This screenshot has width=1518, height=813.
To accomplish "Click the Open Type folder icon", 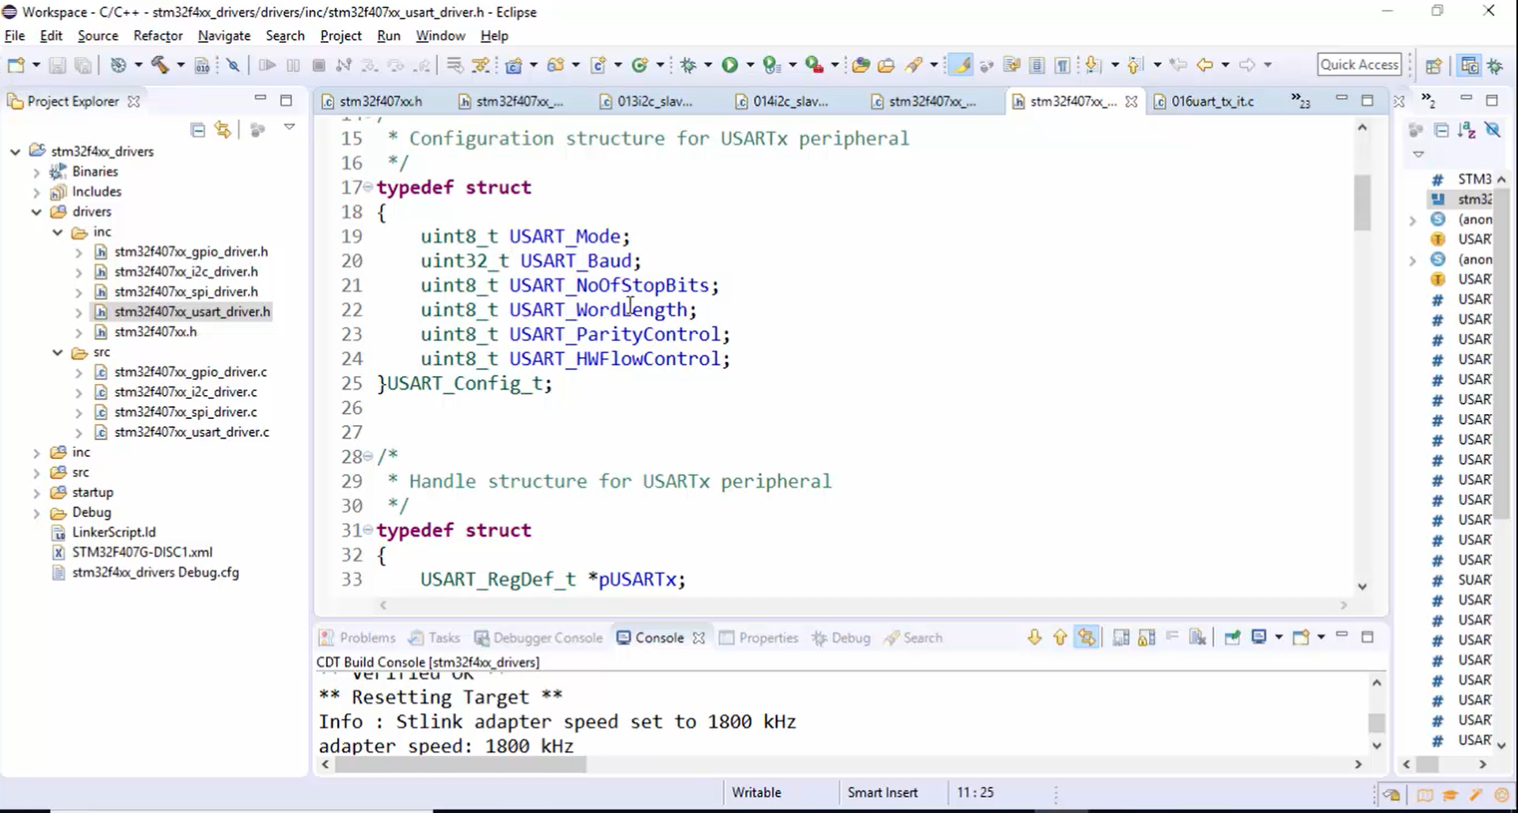I will pos(861,65).
